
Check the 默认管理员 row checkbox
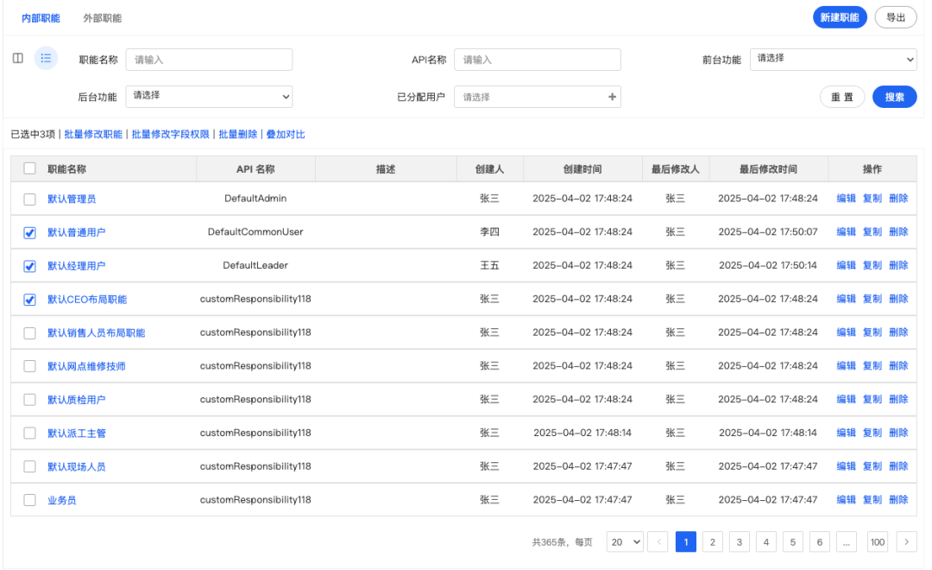30,199
